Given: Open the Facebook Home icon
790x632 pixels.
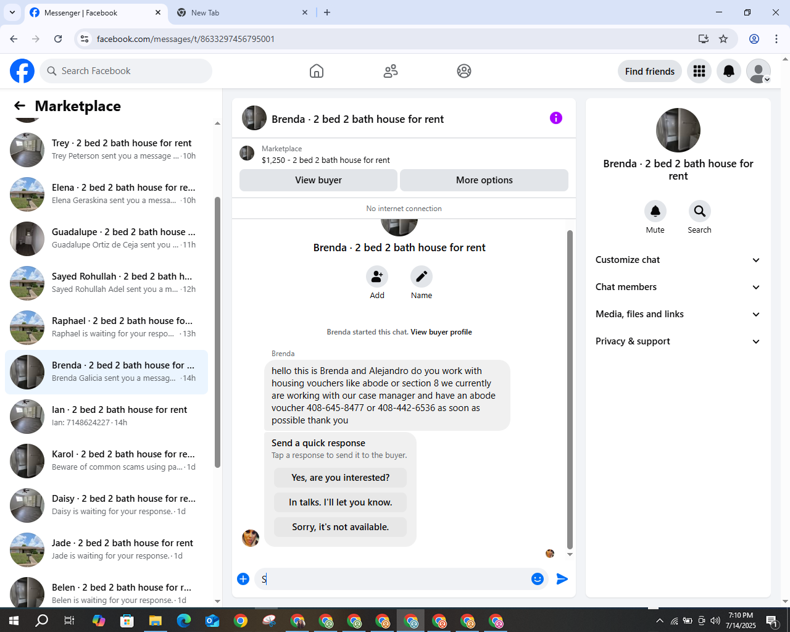Looking at the screenshot, I should tap(317, 71).
